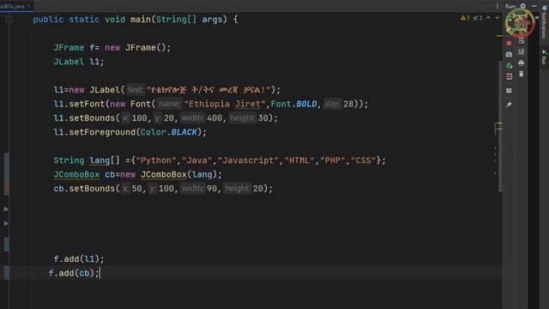Click the yellow warning stripe marker at top
The height and width of the screenshot is (309, 549).
pyautogui.click(x=499, y=36)
